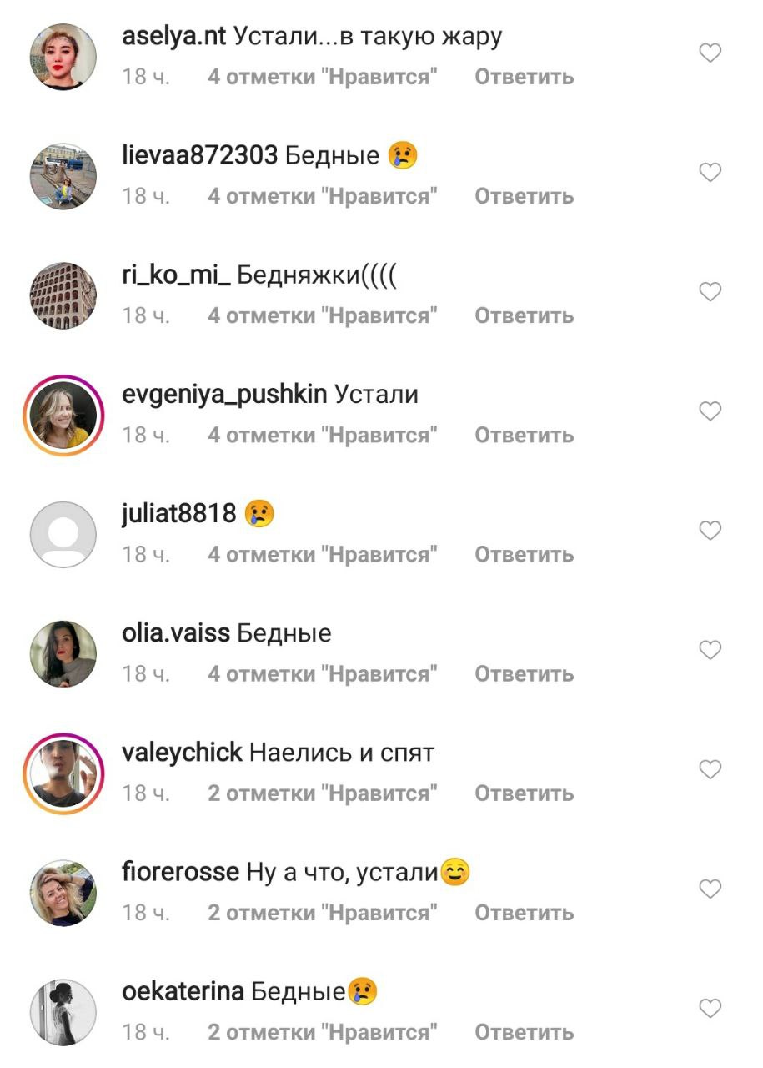Like evgeniya_pushkin's comment

coord(710,411)
